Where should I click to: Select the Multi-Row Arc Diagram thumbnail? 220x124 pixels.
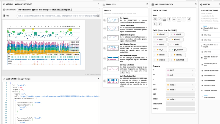pos(113,48)
